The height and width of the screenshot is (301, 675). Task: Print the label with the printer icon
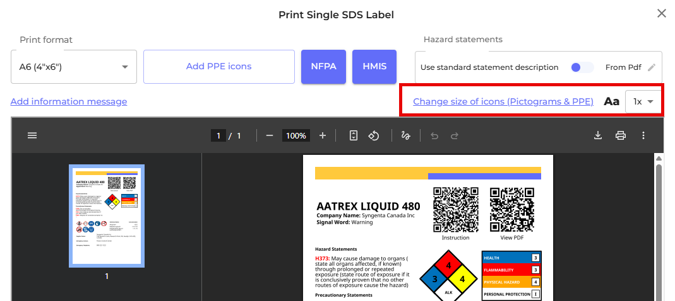(x=620, y=135)
